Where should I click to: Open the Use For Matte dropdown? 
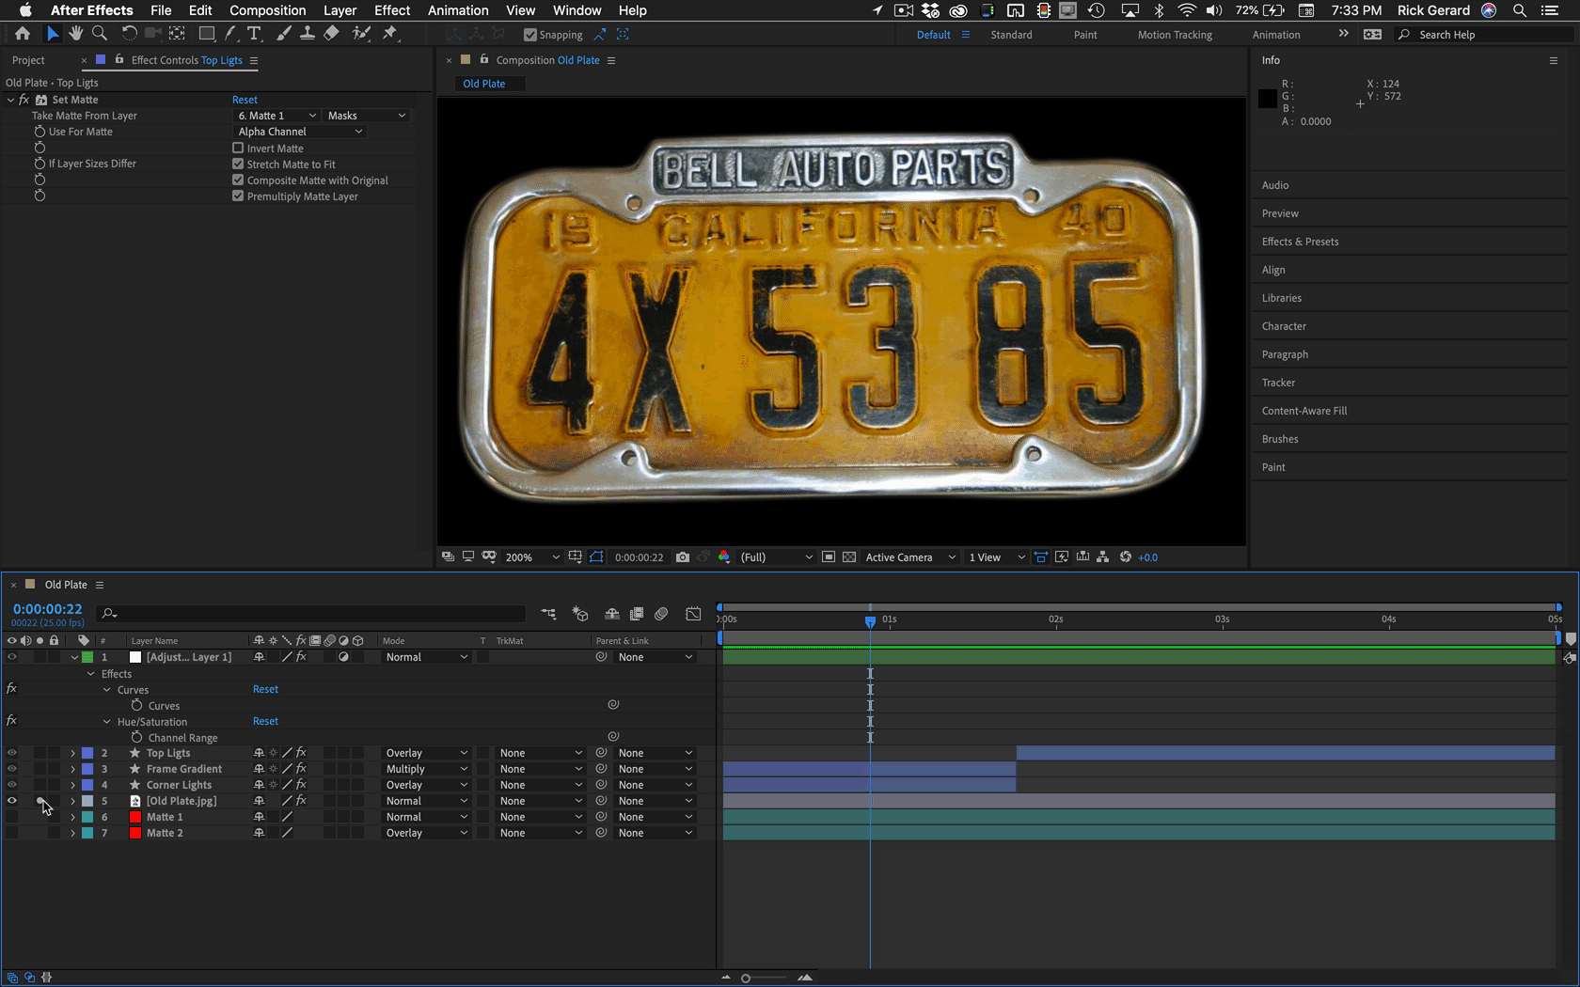tap(299, 132)
